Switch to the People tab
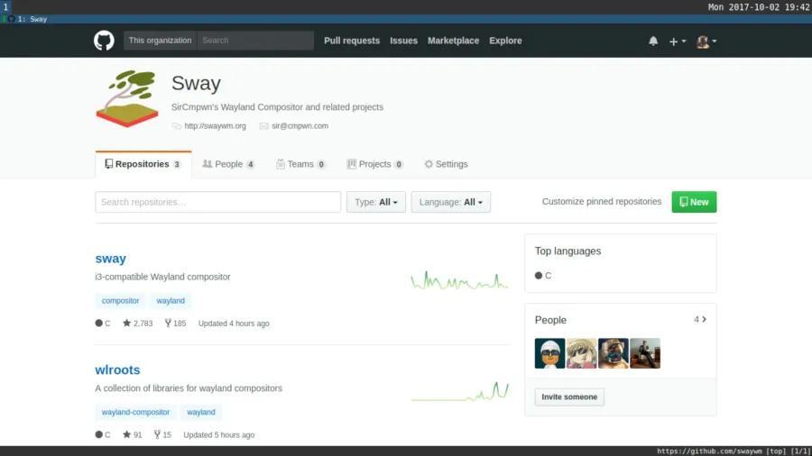 [x=228, y=164]
